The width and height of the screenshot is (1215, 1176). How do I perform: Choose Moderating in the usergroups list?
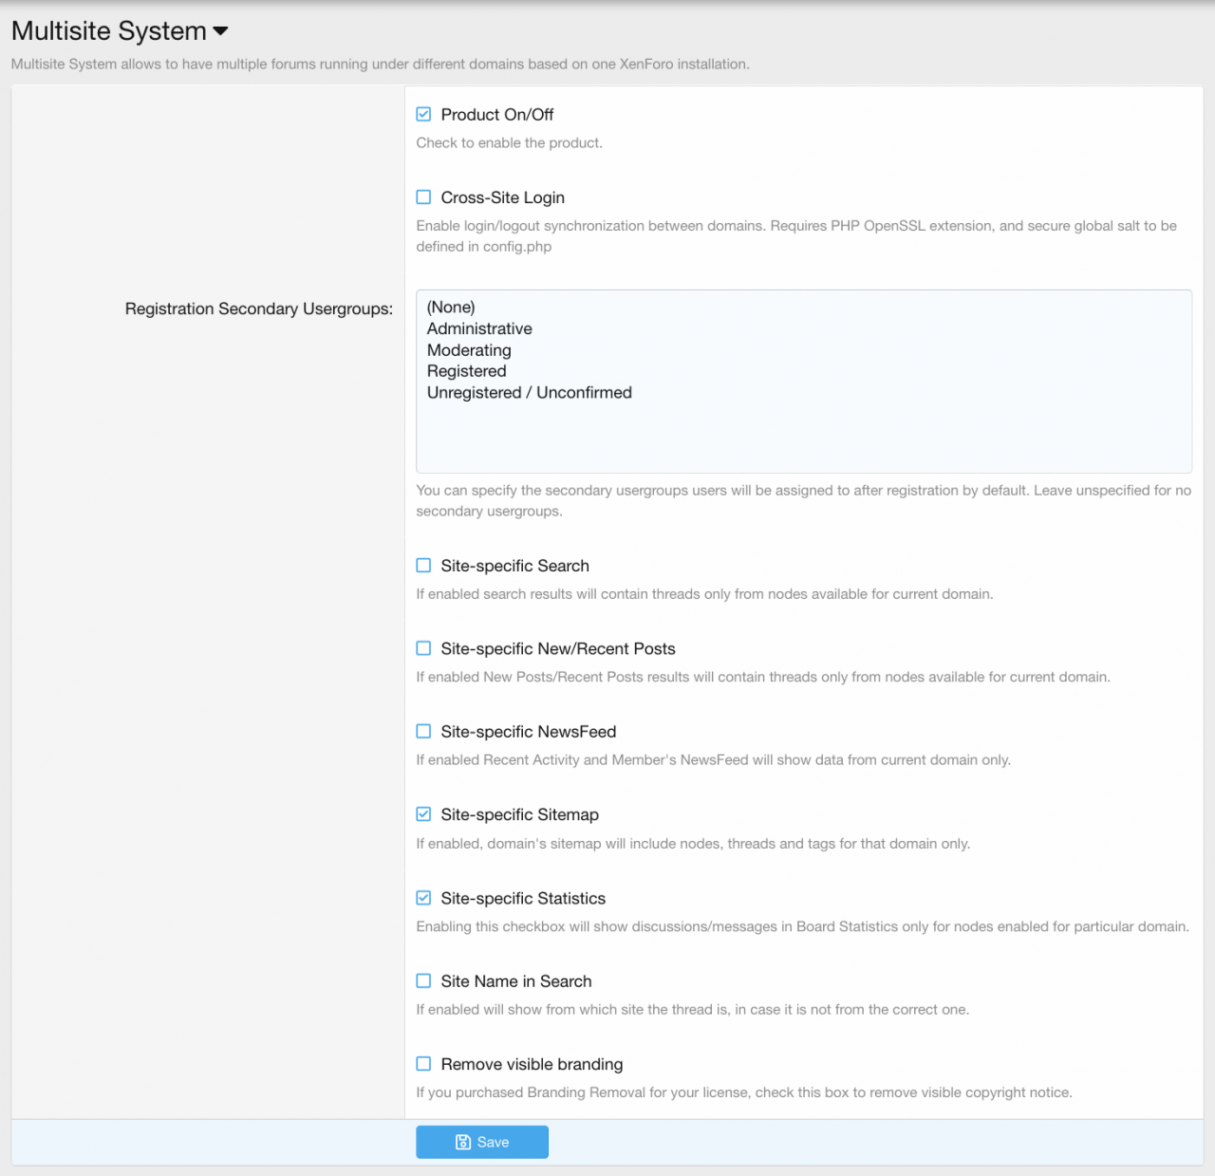click(x=469, y=350)
